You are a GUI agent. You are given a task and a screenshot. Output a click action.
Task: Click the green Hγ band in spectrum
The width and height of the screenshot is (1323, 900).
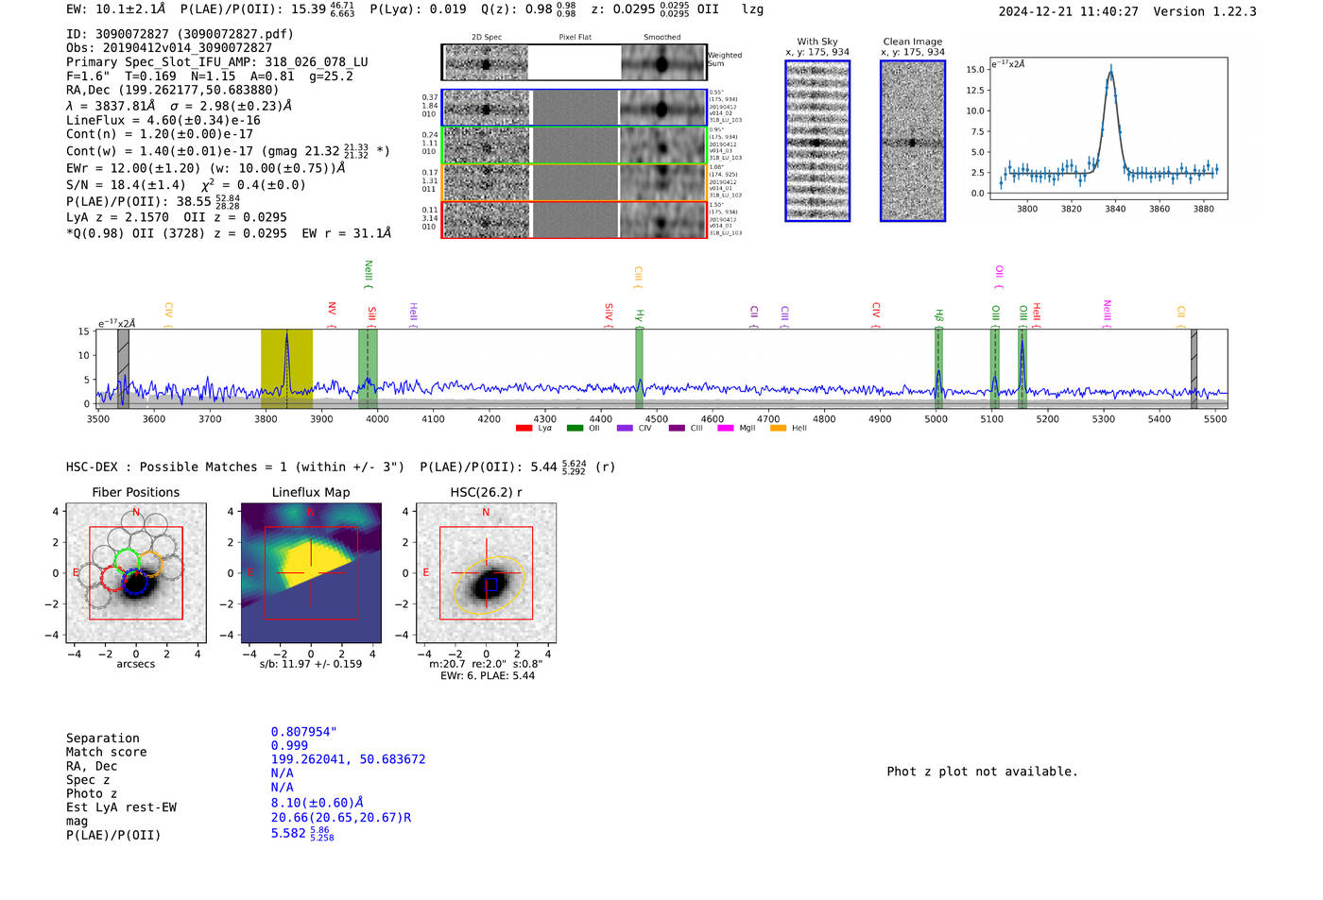point(640,368)
